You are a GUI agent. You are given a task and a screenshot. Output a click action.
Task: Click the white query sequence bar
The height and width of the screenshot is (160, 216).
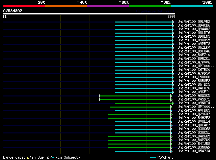89,14
